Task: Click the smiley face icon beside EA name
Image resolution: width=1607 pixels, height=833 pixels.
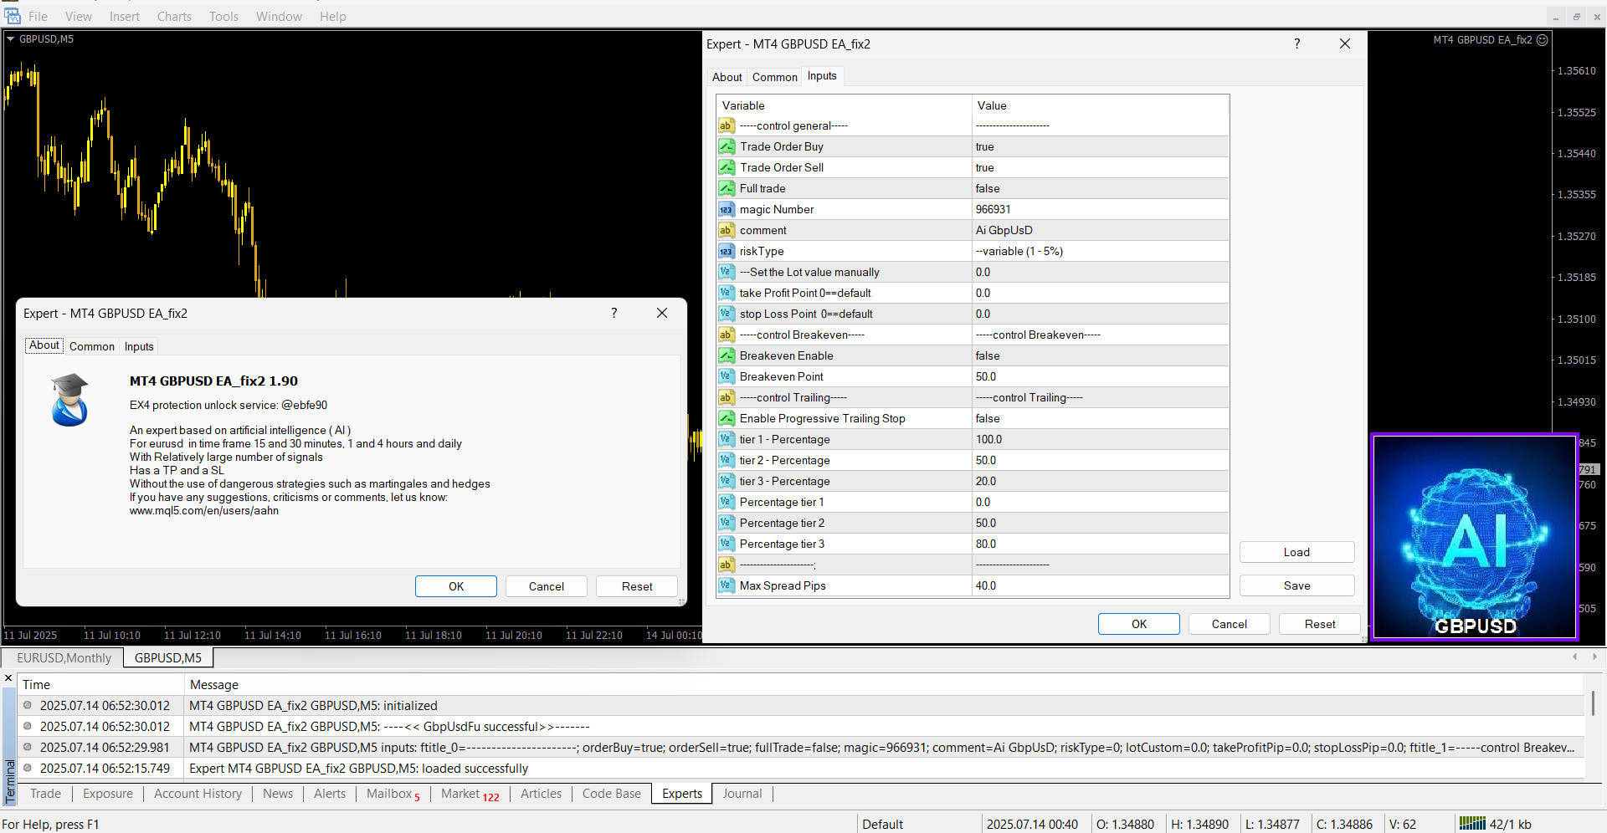Action: click(1543, 40)
